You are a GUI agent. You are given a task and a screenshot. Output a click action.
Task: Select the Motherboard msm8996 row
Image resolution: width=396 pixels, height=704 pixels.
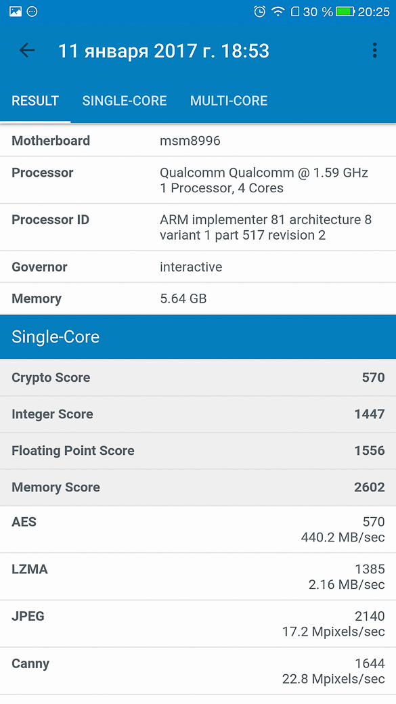[198, 141]
